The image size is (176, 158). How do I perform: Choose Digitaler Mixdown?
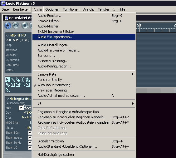[84, 141]
